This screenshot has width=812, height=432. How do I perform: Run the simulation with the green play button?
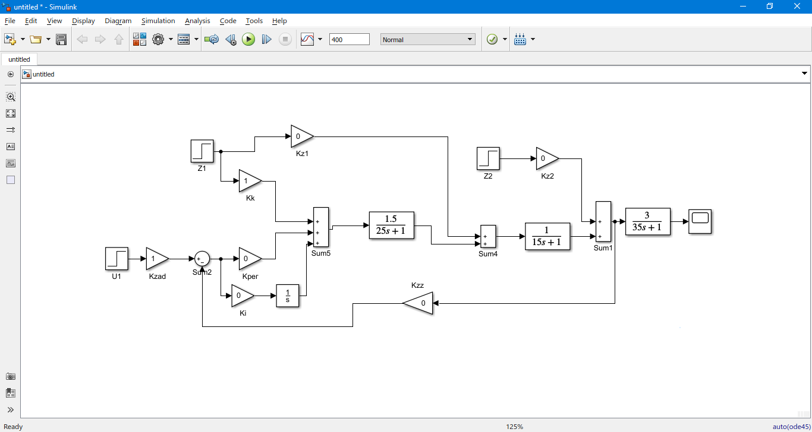[x=248, y=40]
